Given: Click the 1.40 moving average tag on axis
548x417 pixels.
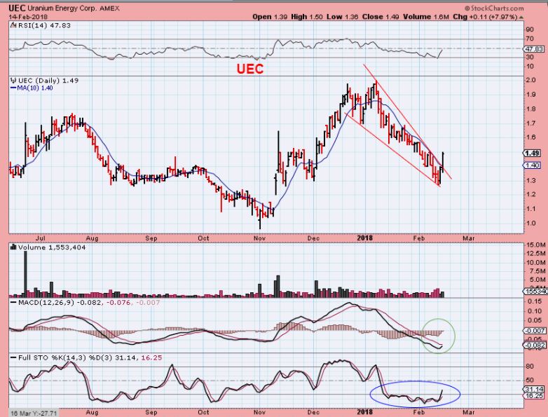Looking at the screenshot, I should point(532,165).
